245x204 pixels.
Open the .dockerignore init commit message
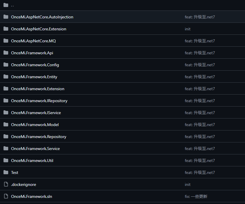point(188,184)
